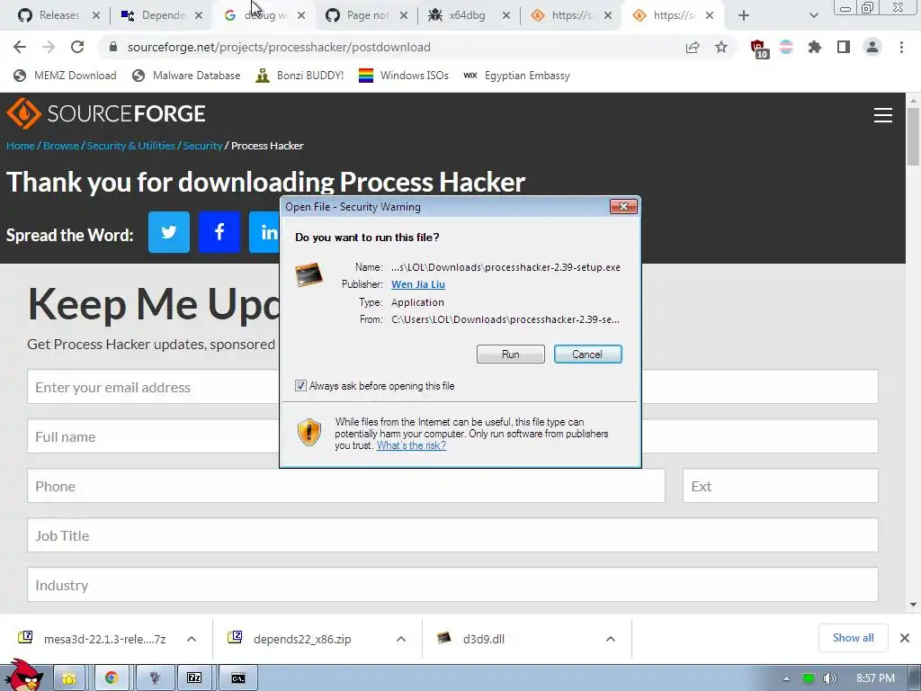Image resolution: width=921 pixels, height=691 pixels.
Task: Show all downloads
Action: tap(853, 638)
